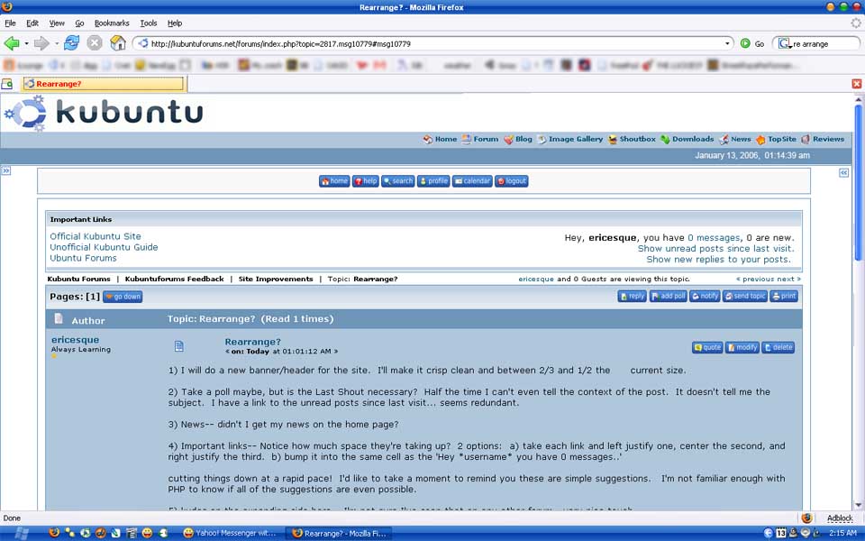Click Show unread posts since last visit
Viewport: 865px width, 541px height.
(x=715, y=248)
